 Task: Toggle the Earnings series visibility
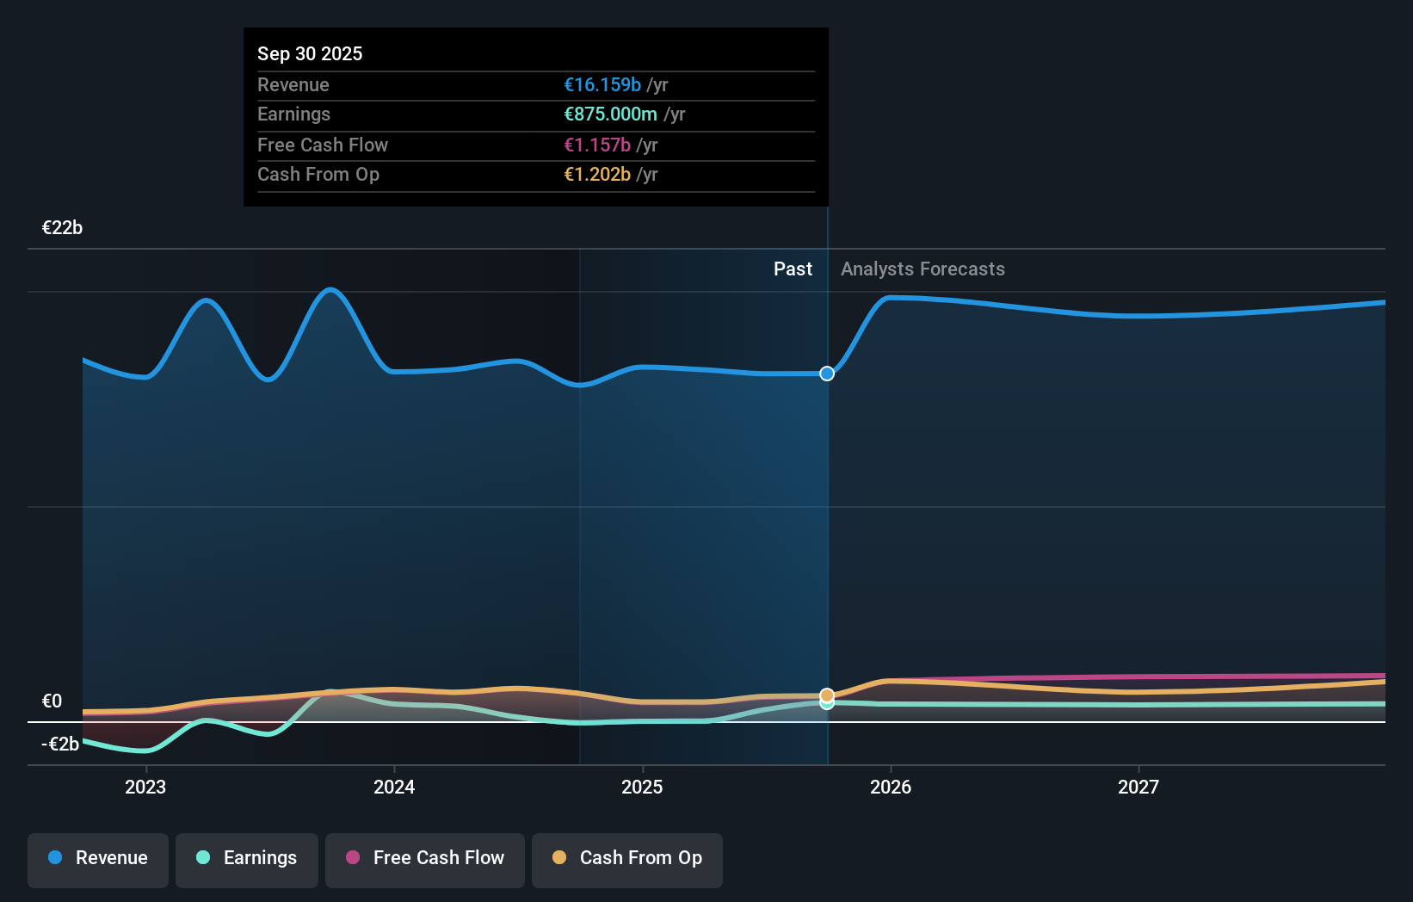pyautogui.click(x=247, y=858)
